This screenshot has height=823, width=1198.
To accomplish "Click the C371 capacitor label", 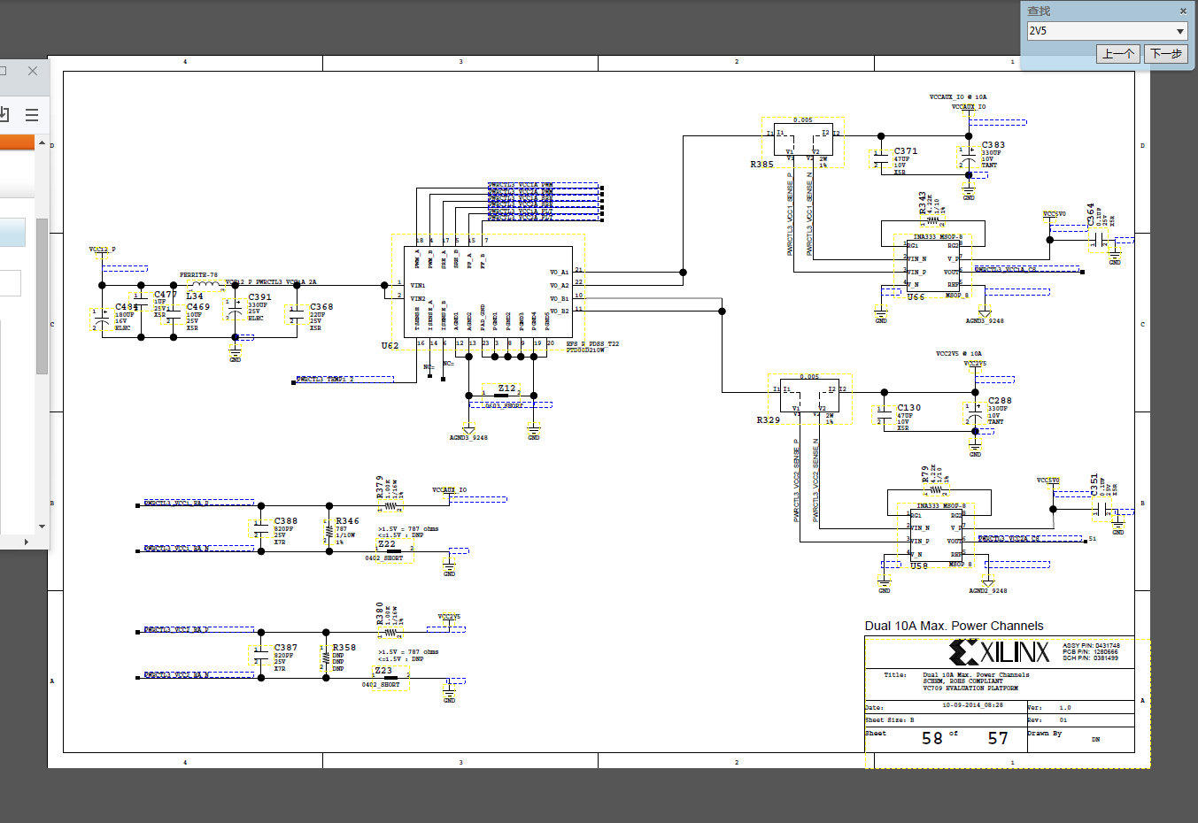I will (x=906, y=151).
